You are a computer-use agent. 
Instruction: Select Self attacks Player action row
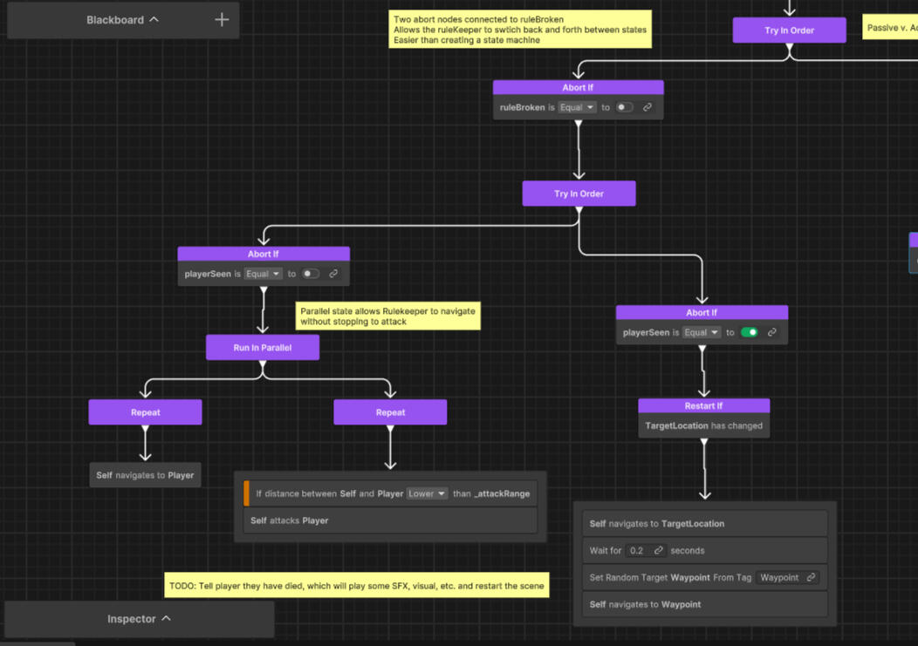point(390,520)
